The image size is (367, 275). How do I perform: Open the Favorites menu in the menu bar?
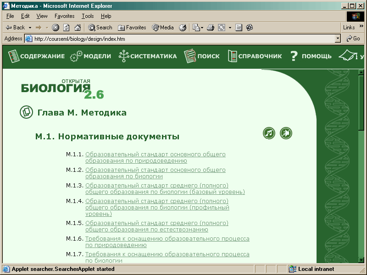[64, 16]
